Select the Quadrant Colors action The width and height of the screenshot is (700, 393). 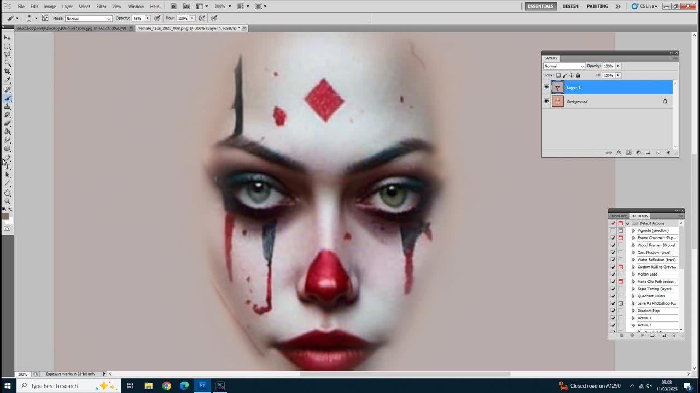coord(651,296)
